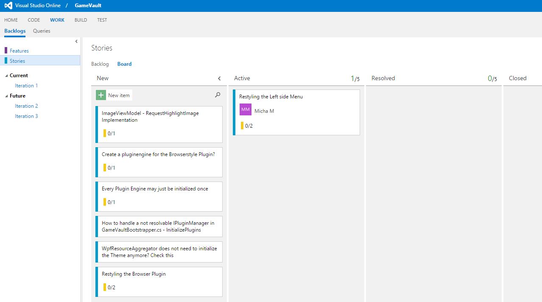The image size is (542, 302).
Task: Open the CODE hub menu
Action: click(x=34, y=20)
